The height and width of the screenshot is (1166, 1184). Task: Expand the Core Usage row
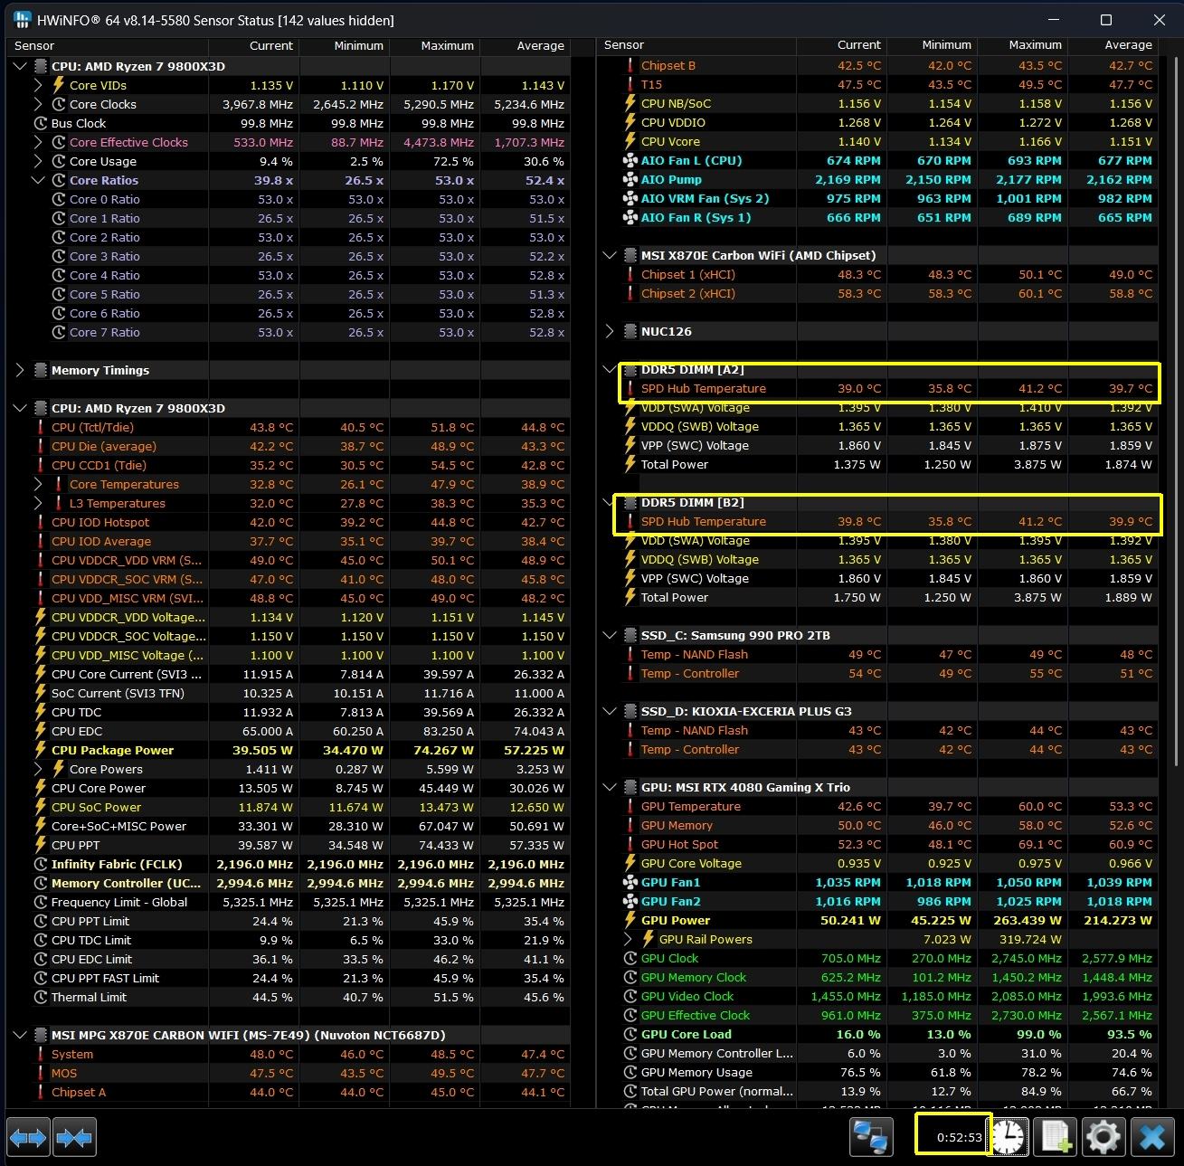pos(38,161)
